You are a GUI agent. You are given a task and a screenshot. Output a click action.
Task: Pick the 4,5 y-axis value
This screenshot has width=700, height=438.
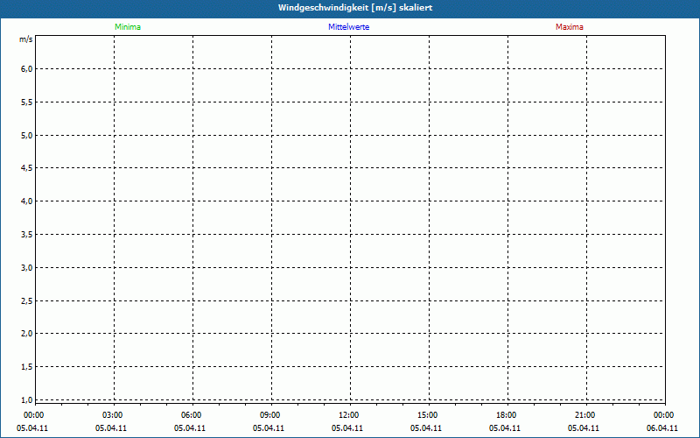click(26, 168)
